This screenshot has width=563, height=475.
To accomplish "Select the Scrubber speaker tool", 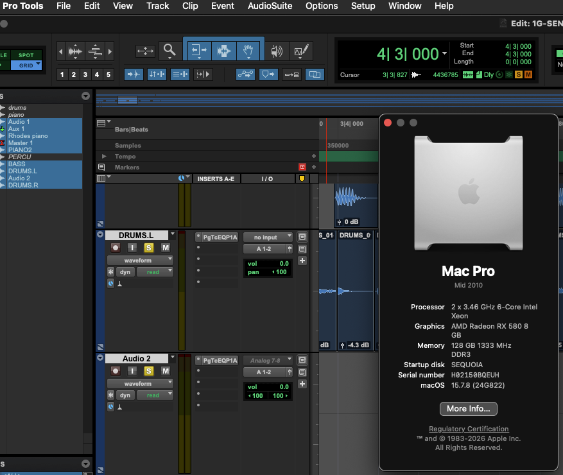I will pos(276,51).
